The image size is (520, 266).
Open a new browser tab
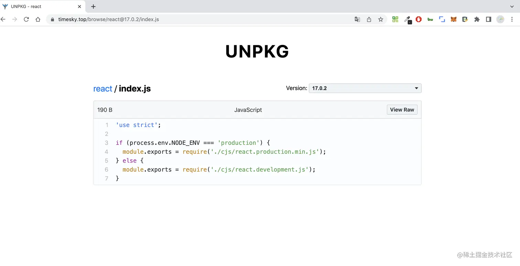93,7
